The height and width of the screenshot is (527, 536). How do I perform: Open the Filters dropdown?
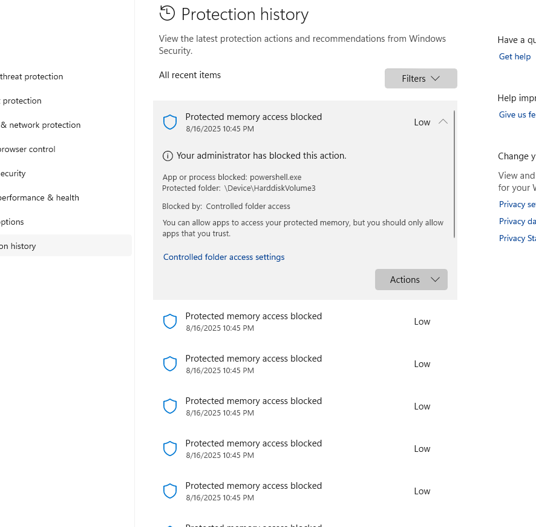pos(420,79)
